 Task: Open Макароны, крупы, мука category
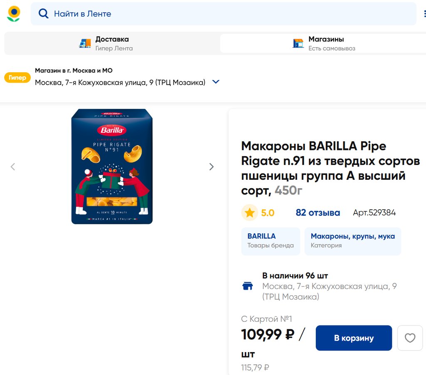(352, 241)
